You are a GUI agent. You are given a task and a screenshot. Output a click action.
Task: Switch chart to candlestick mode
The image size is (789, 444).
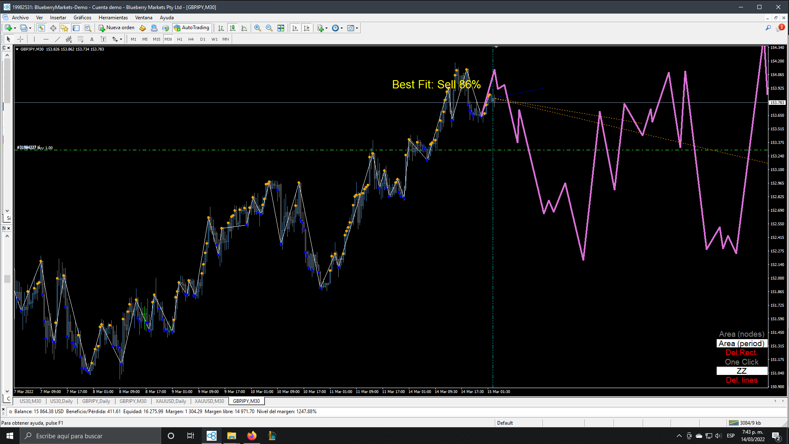(x=233, y=28)
